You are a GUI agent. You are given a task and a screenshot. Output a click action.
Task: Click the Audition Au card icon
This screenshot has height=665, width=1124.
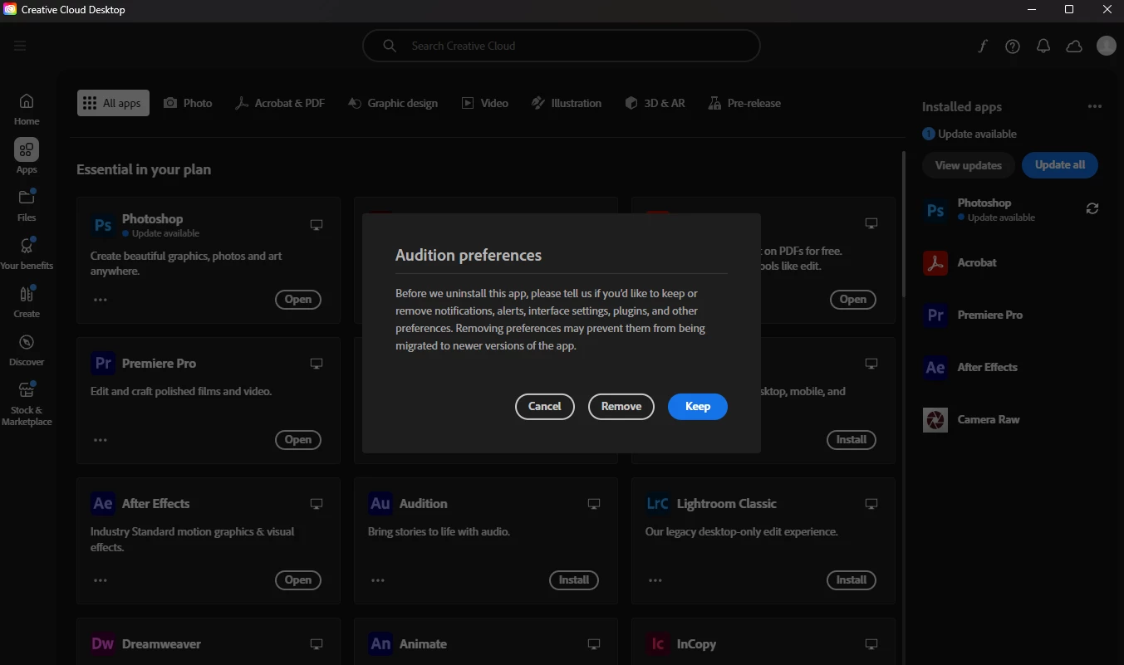pyautogui.click(x=380, y=504)
